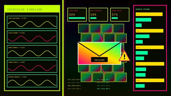Select the yellow 5039 breach bar
Screen dimensions: 171x96
click(x=150, y=81)
